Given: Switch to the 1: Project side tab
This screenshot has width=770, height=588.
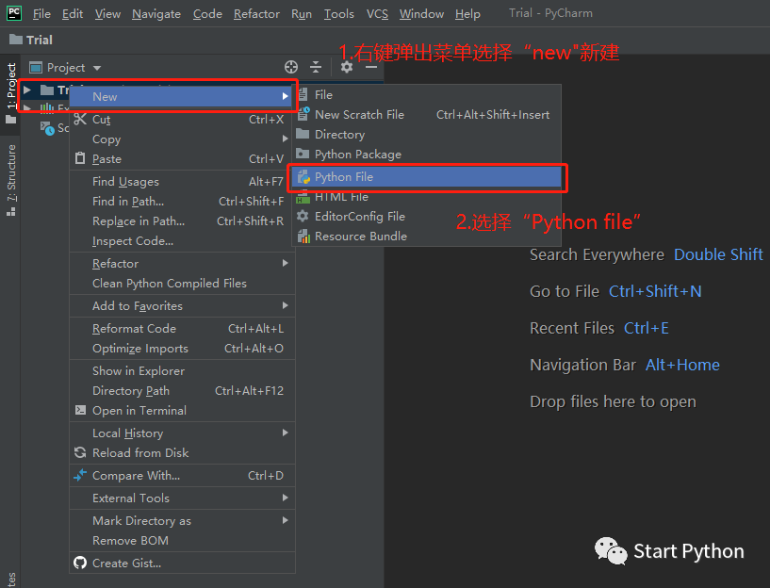Looking at the screenshot, I should point(10,93).
